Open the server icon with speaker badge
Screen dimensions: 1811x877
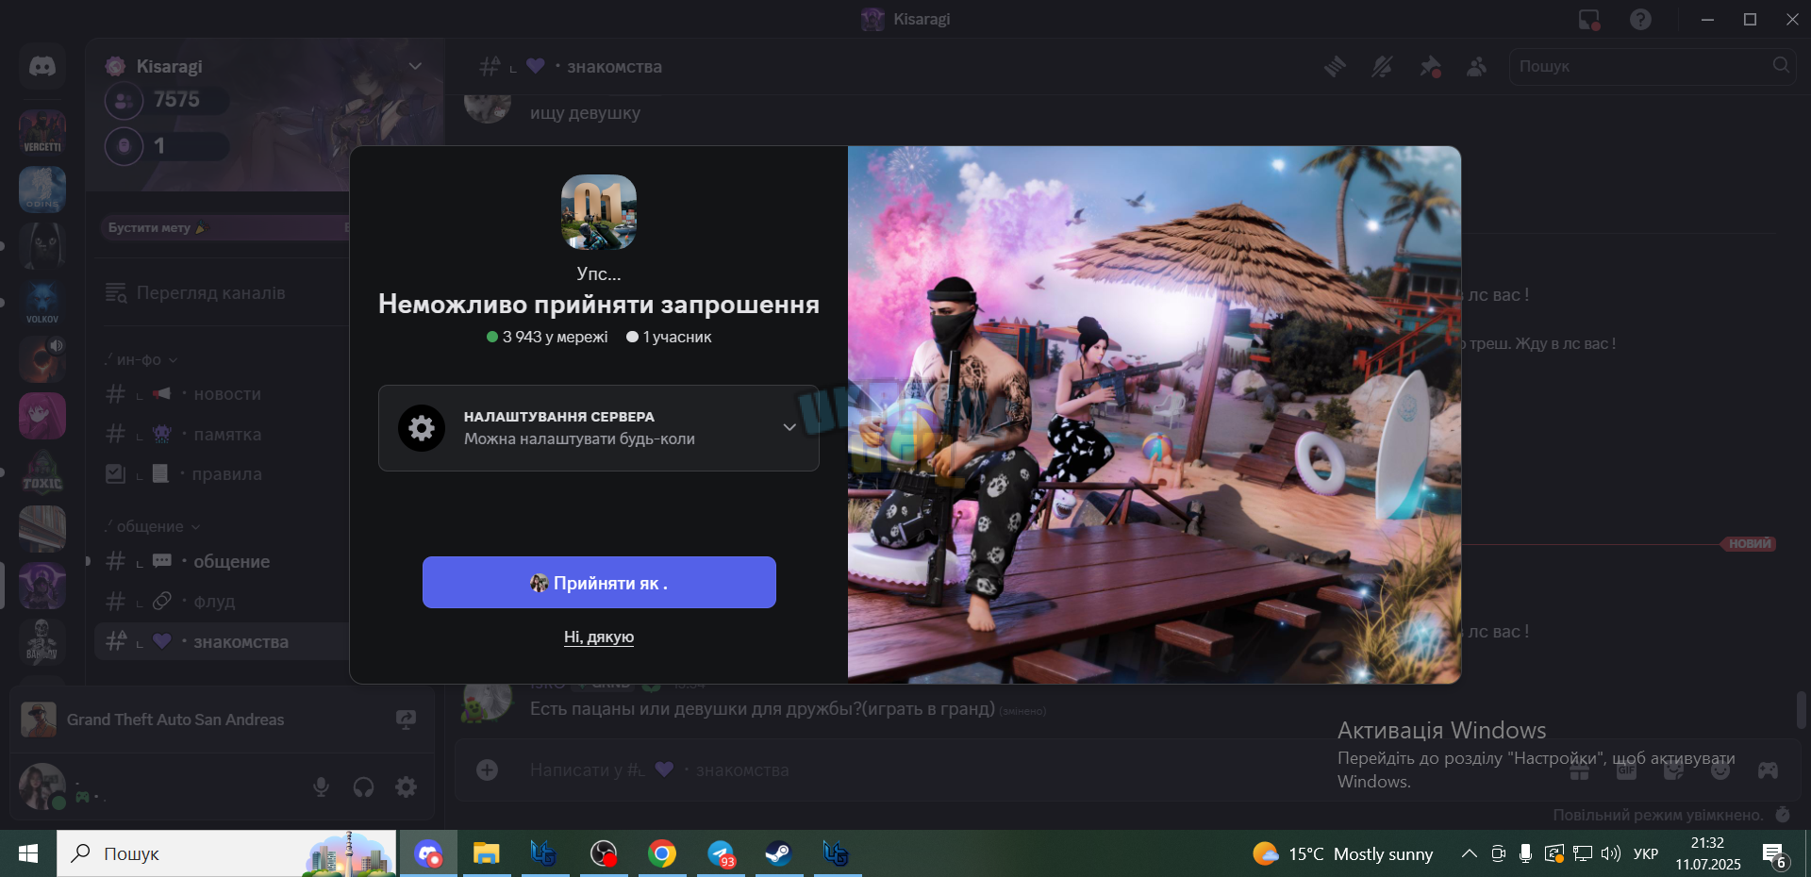pyautogui.click(x=42, y=359)
